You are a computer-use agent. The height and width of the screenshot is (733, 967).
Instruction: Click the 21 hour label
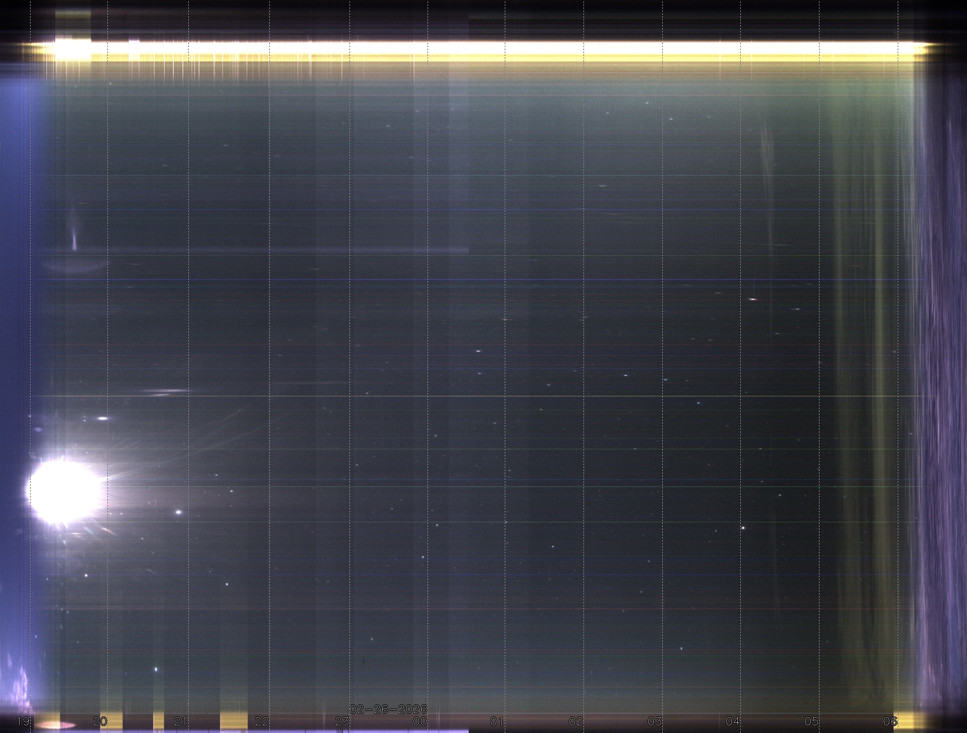[x=181, y=721]
